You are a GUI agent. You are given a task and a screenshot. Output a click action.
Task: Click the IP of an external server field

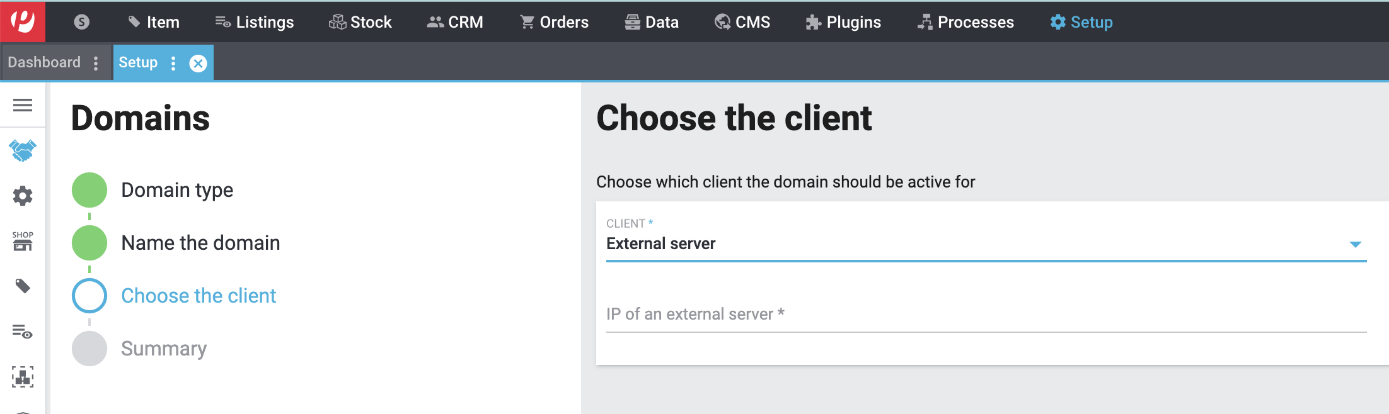click(986, 315)
